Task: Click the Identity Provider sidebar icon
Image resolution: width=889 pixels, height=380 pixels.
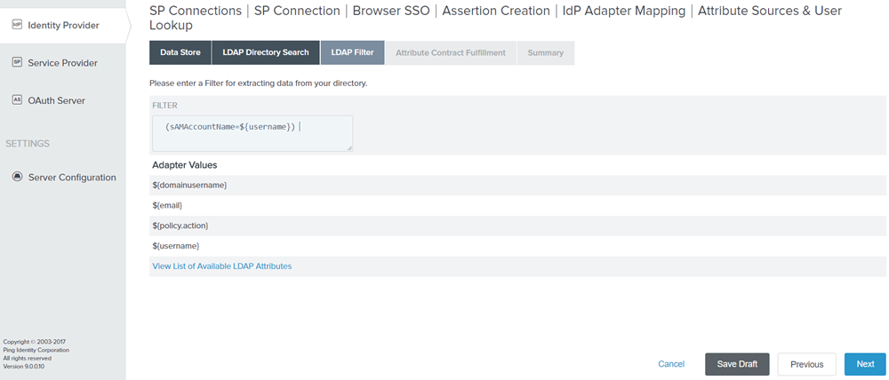Action: coord(17,25)
